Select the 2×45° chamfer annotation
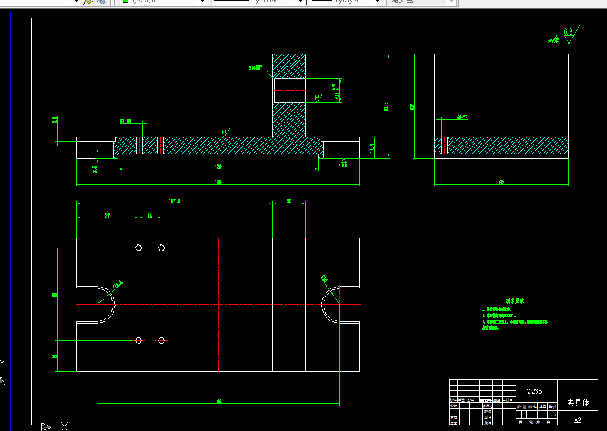This screenshot has width=607, height=431. click(x=256, y=68)
